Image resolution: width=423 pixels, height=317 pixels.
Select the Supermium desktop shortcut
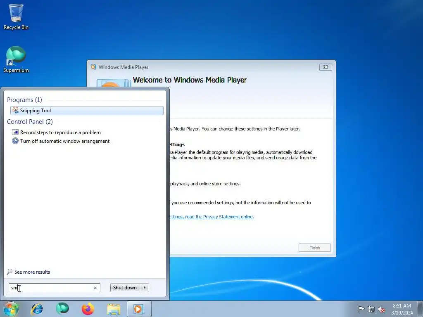pyautogui.click(x=16, y=59)
